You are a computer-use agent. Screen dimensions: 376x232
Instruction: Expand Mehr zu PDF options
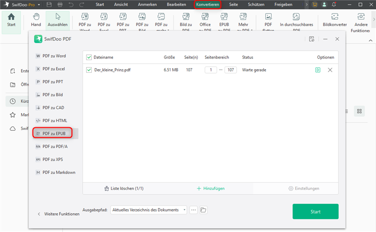coord(243,22)
